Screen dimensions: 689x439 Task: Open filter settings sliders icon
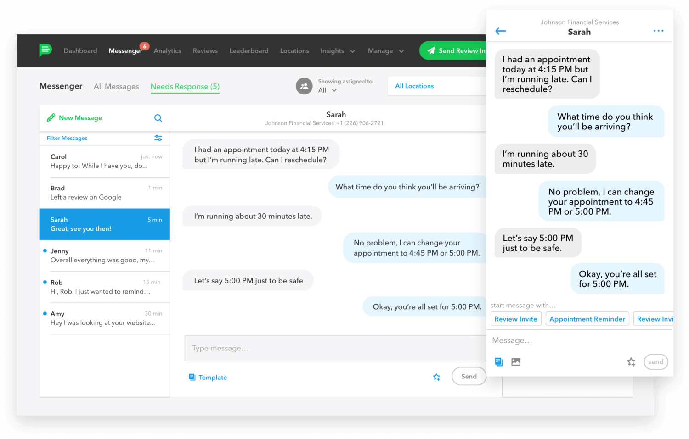click(x=158, y=138)
